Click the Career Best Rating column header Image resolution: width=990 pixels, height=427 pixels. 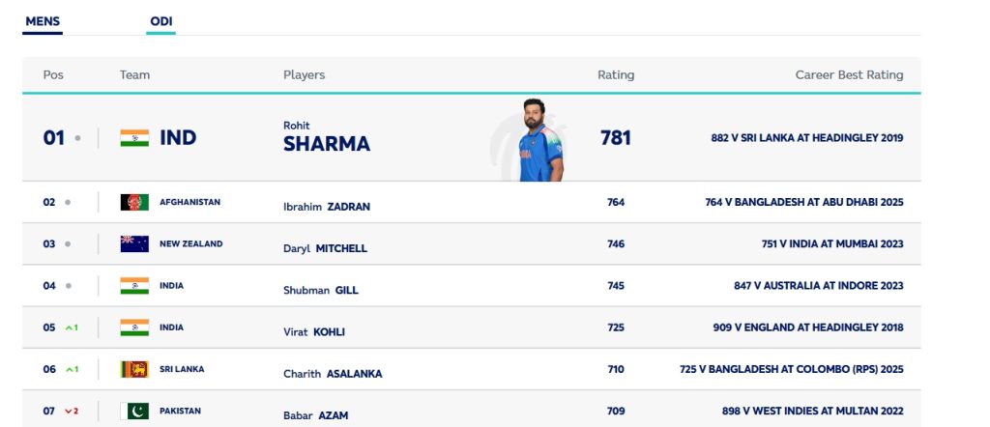point(849,75)
